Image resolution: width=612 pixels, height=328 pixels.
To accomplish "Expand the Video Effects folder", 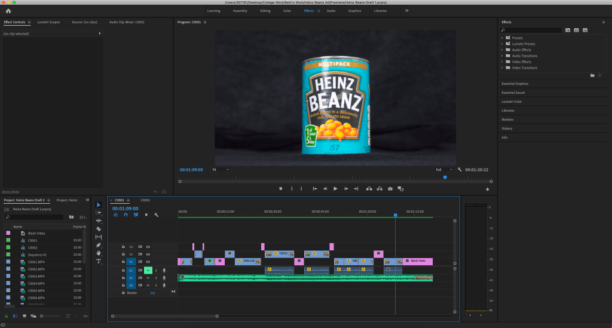I will click(x=502, y=62).
